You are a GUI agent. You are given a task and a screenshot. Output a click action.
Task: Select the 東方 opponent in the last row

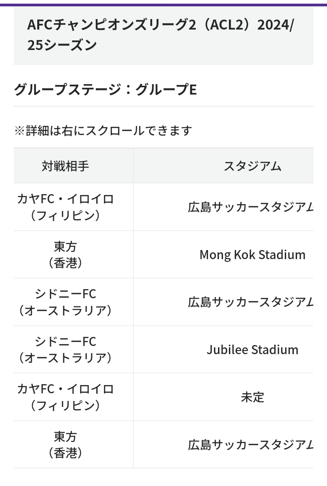[65, 436]
